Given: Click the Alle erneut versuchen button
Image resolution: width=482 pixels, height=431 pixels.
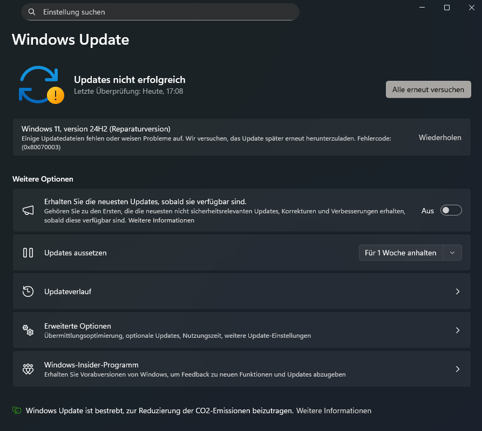Looking at the screenshot, I should [428, 89].
